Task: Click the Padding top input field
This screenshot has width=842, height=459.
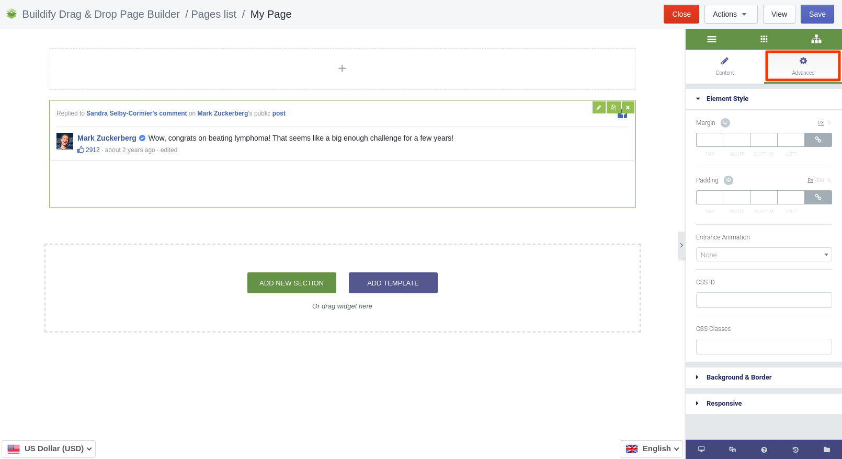Action: (x=710, y=197)
